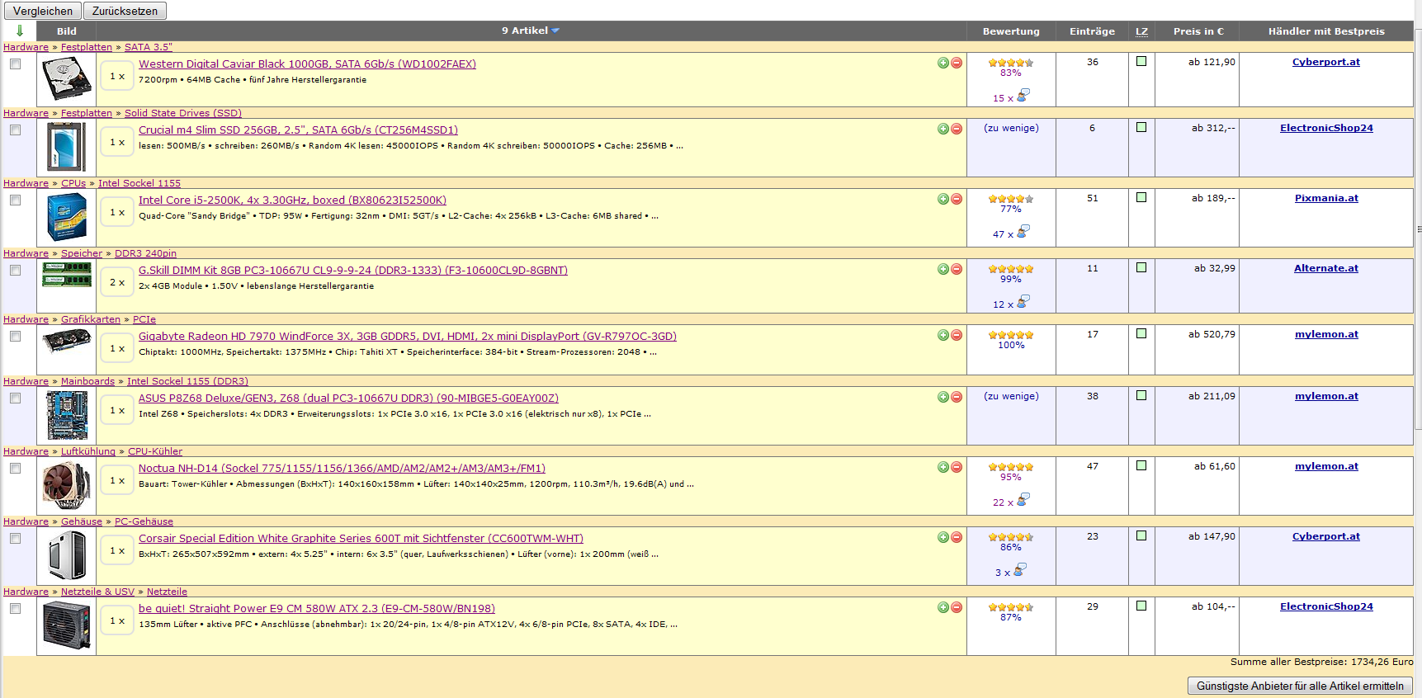Open the 47 x user reviews icon
This screenshot has width=1422, height=698.
point(1023,232)
